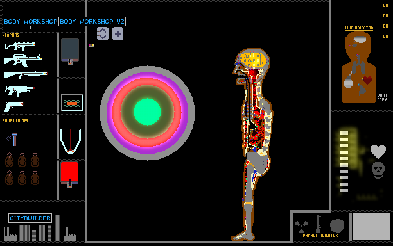Toggle the fourth 'on' switch
This screenshot has width=393, height=246.
coord(385,37)
